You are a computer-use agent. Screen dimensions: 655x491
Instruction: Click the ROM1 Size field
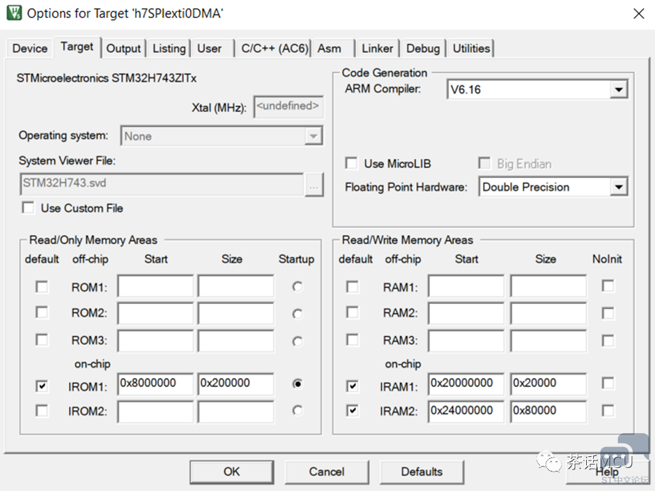236,287
